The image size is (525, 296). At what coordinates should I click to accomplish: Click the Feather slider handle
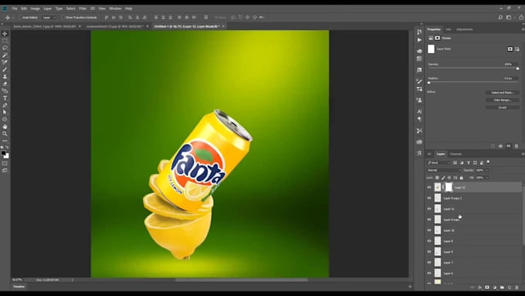tap(429, 83)
